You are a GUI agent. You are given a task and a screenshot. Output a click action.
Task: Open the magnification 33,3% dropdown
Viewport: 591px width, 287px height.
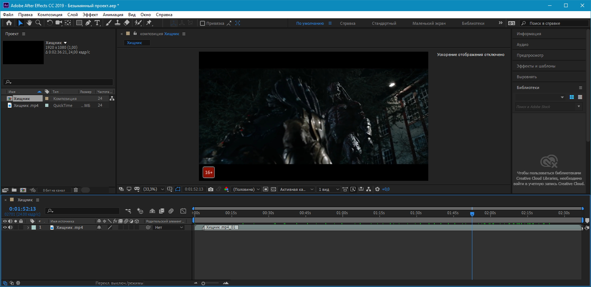click(x=154, y=189)
